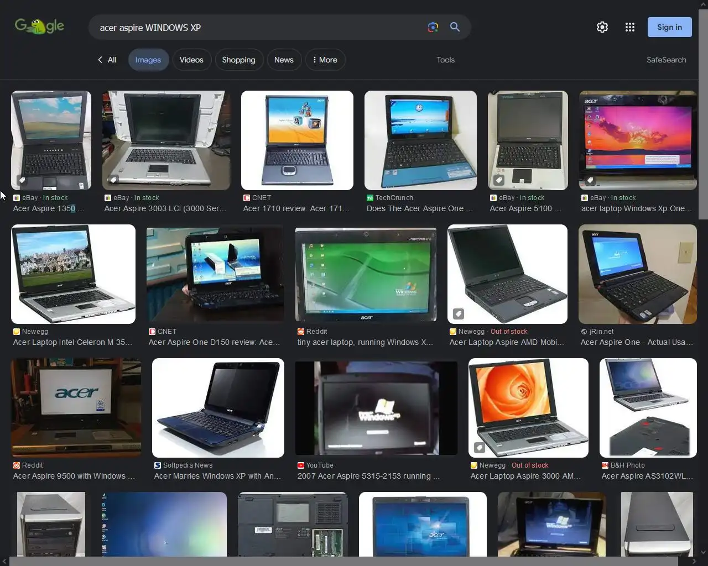Screen dimensions: 708x566
Task: Click product tag icon on Aspire 3000 AM image
Action: coord(479,448)
